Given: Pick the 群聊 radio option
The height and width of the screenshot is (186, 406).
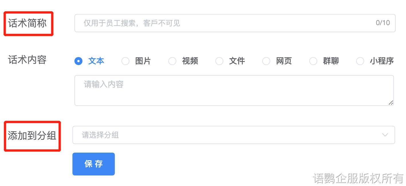Looking at the screenshot, I should click(313, 61).
